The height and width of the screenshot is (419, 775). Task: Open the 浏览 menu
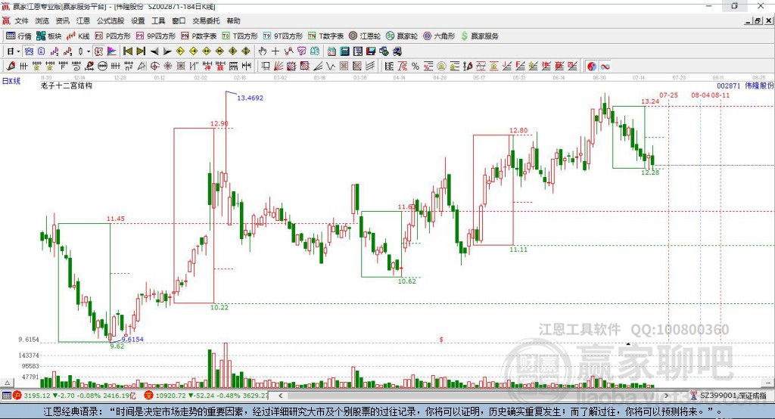click(x=42, y=20)
